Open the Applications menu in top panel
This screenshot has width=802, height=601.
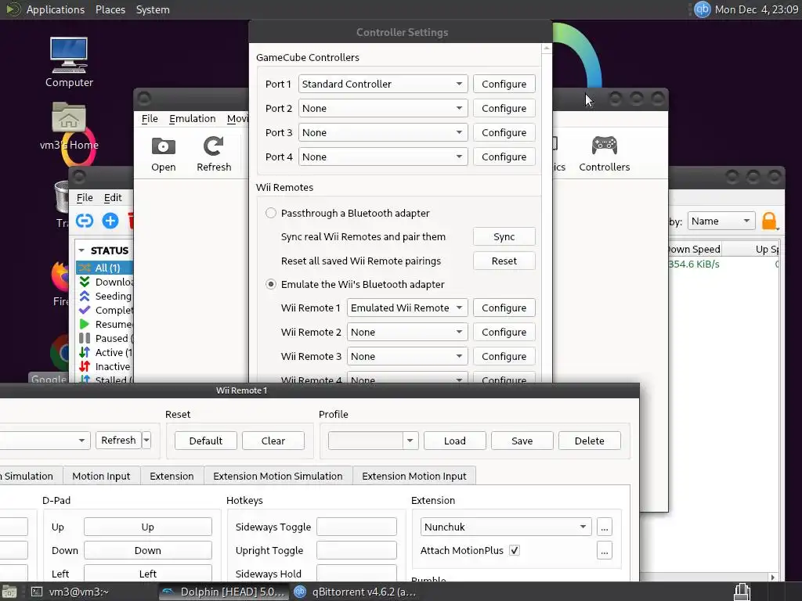click(56, 9)
